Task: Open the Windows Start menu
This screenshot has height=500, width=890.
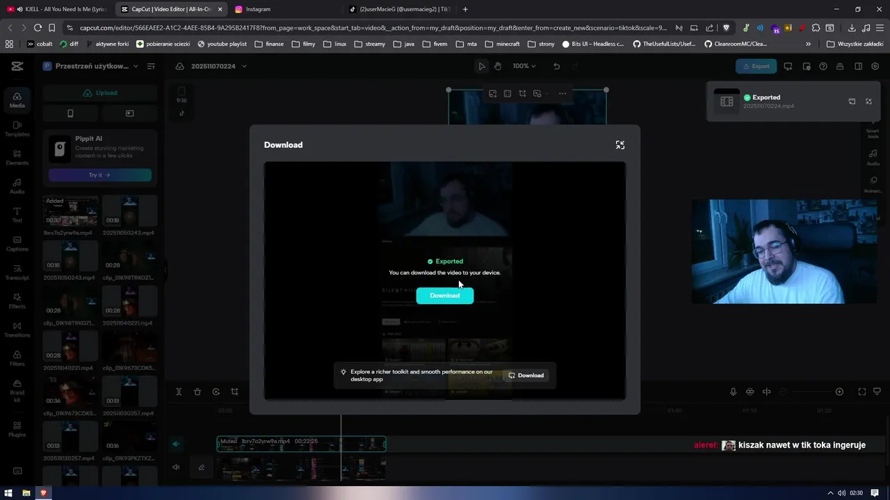Action: tap(9, 493)
